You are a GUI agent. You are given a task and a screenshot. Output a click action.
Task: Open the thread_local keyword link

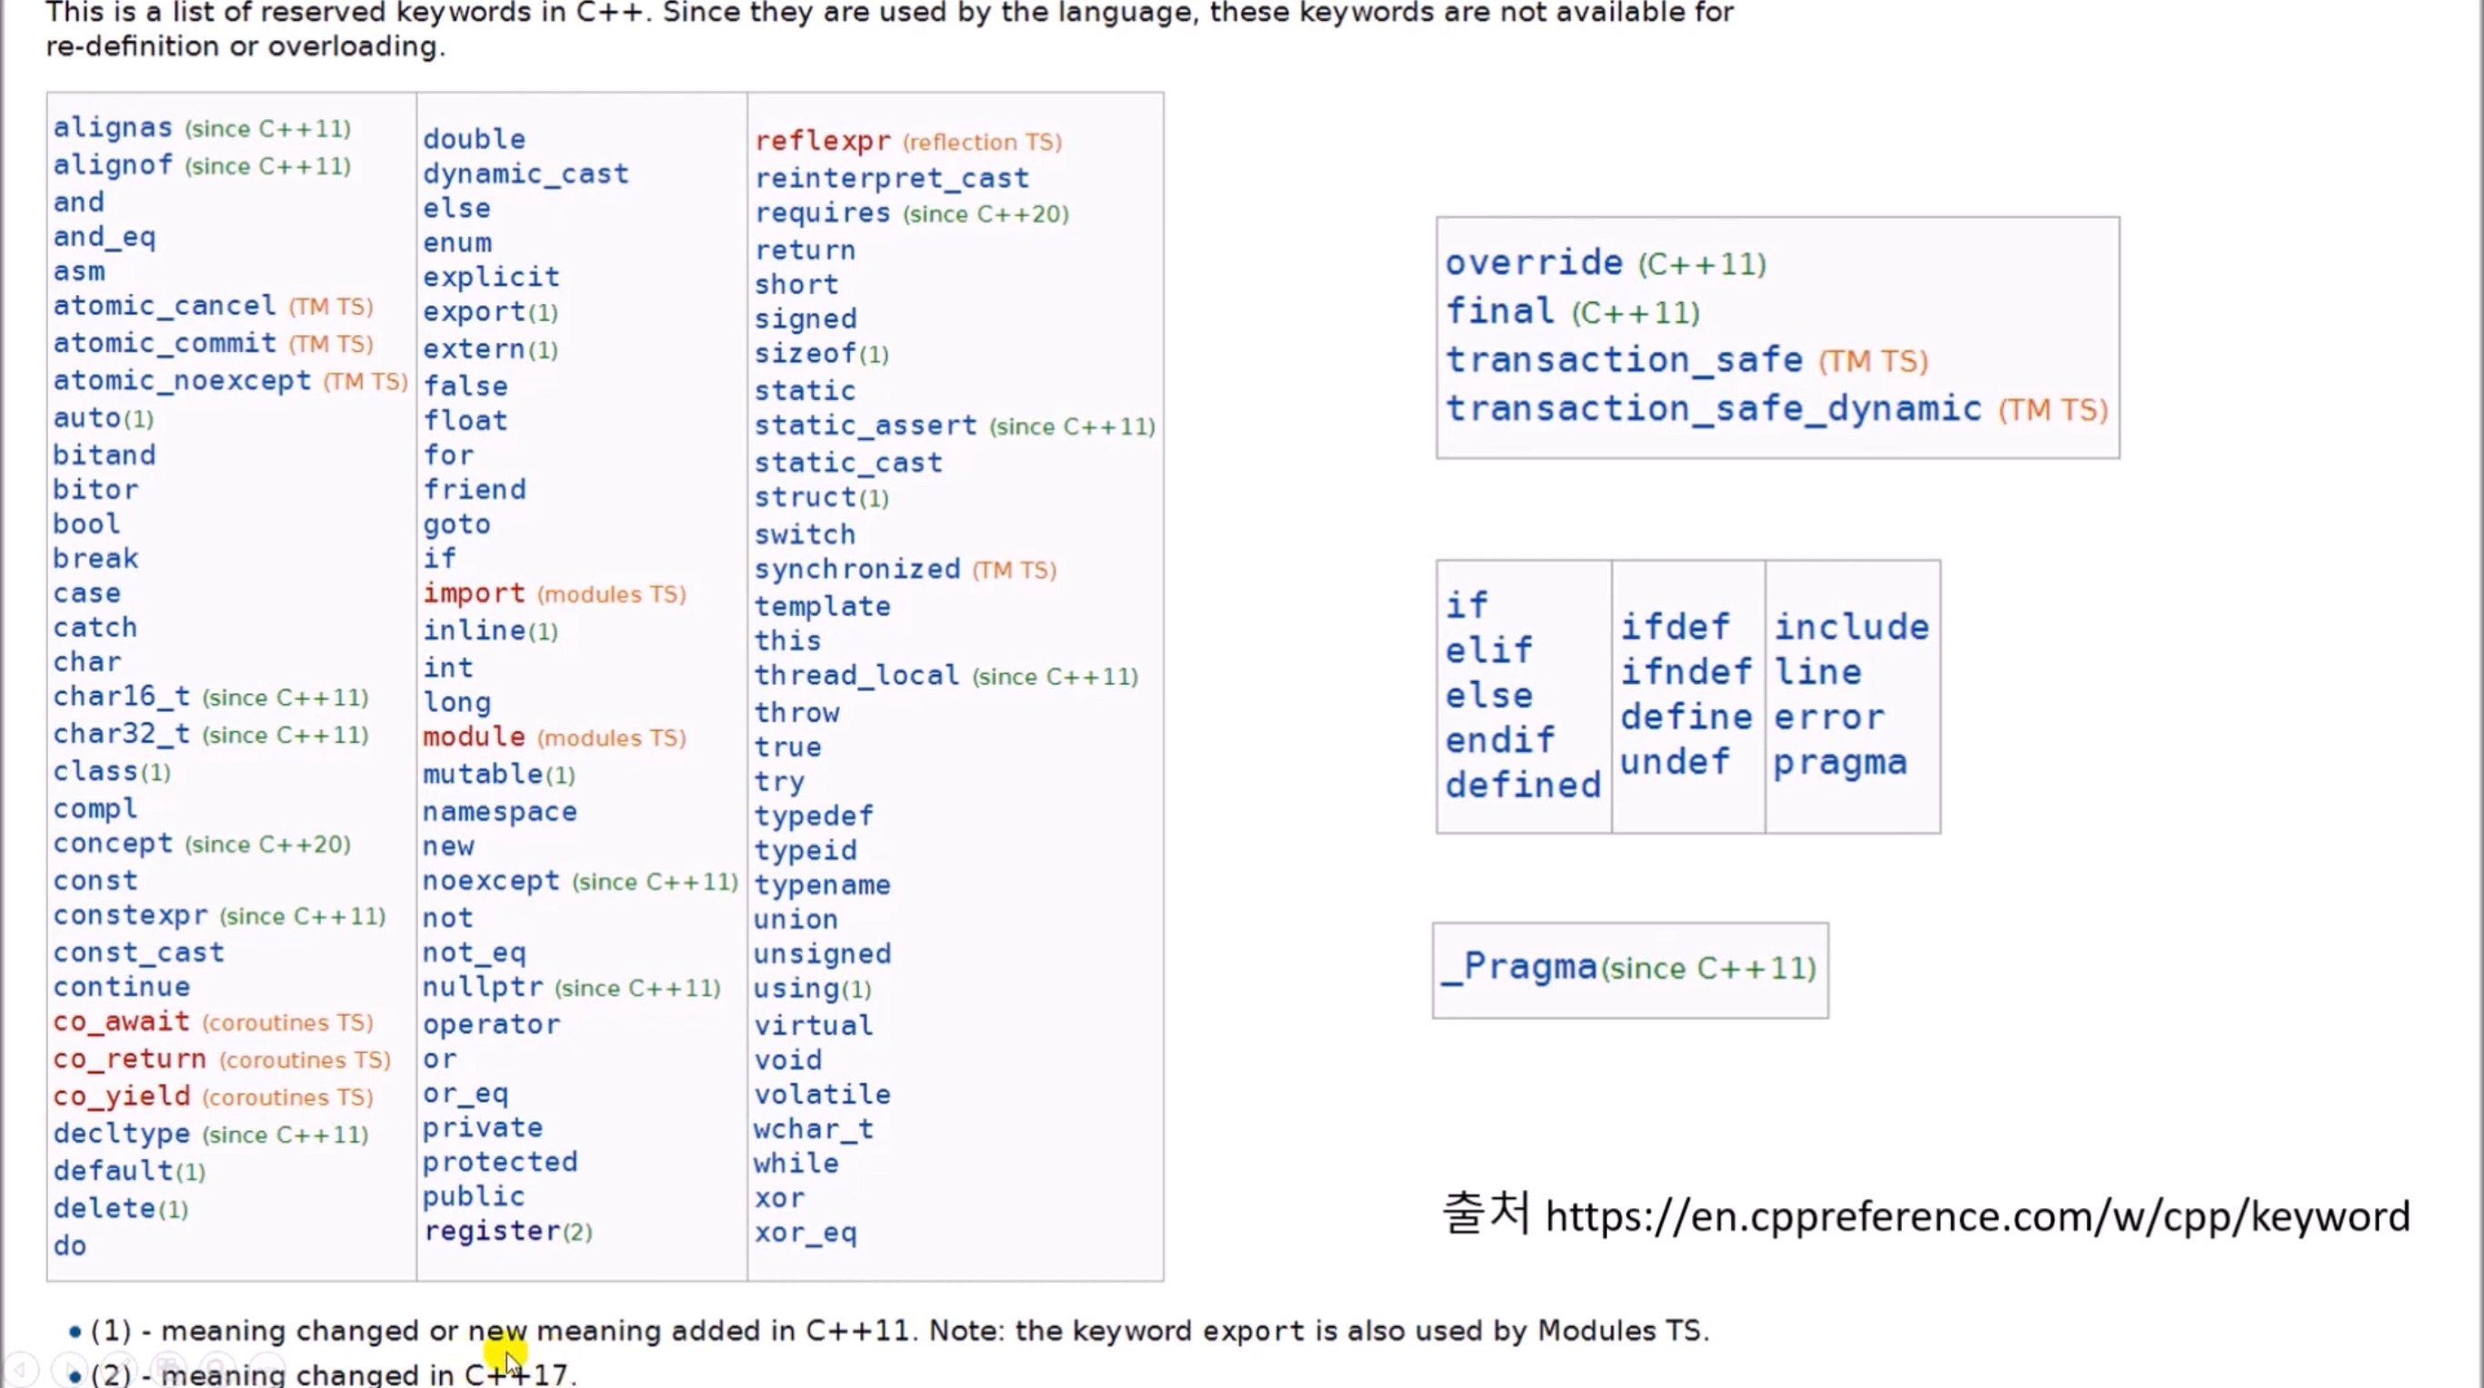tap(856, 674)
